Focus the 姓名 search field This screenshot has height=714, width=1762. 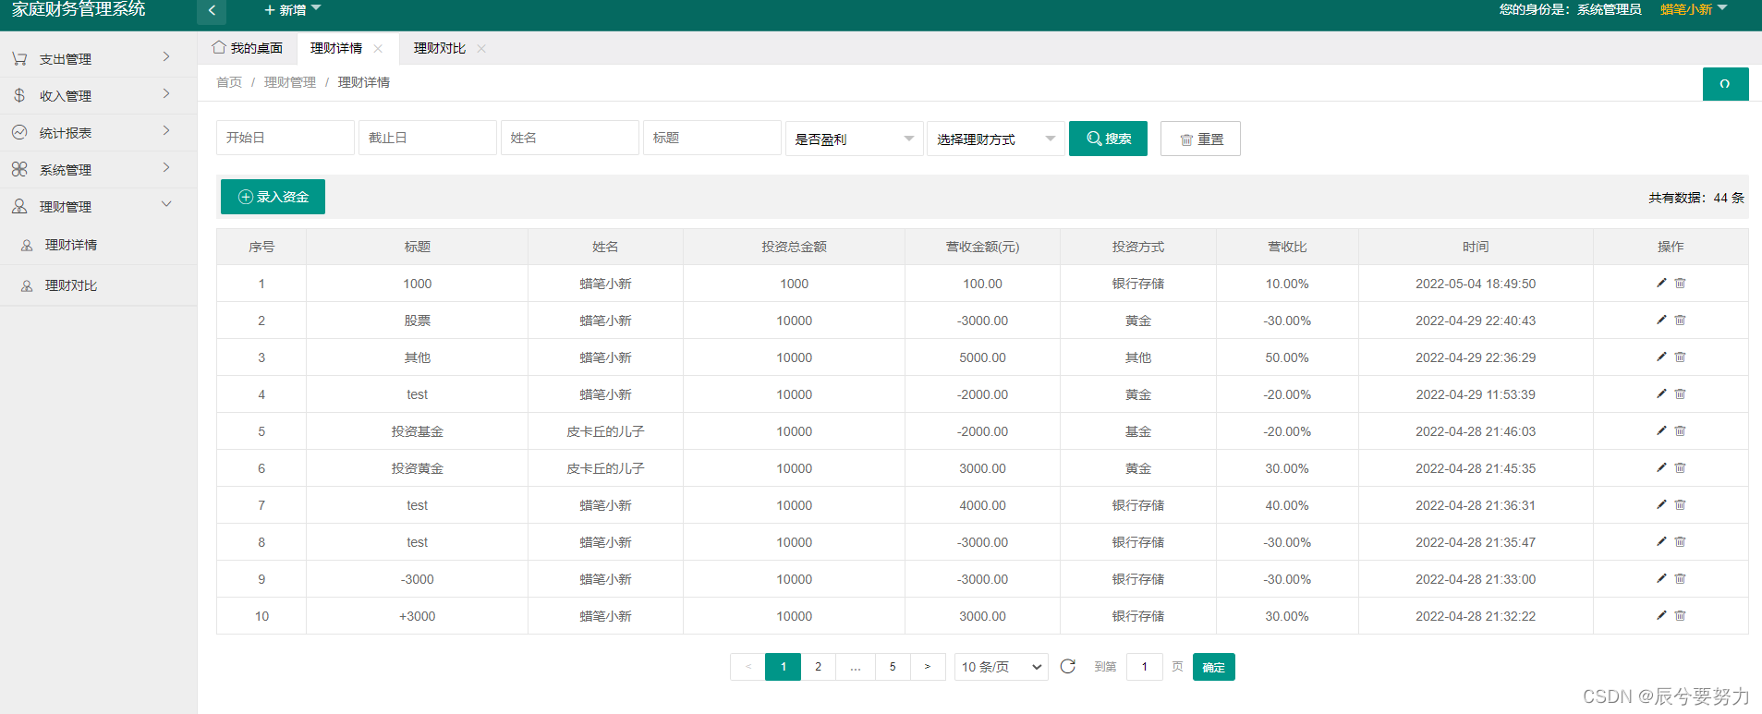[x=570, y=138]
